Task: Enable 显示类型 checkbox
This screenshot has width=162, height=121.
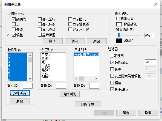Action: click(40, 29)
